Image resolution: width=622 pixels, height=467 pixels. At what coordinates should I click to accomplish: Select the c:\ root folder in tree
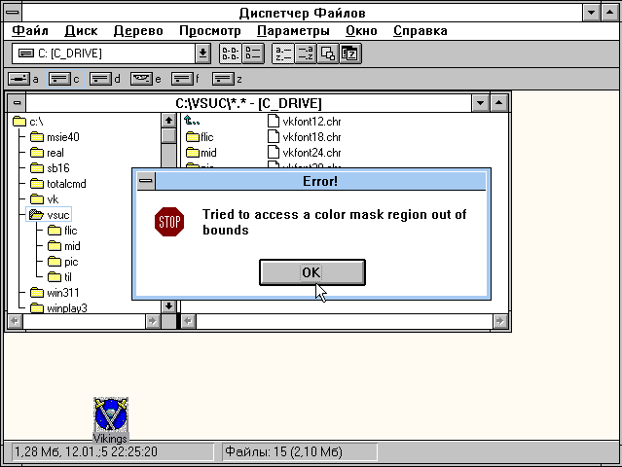(x=28, y=122)
